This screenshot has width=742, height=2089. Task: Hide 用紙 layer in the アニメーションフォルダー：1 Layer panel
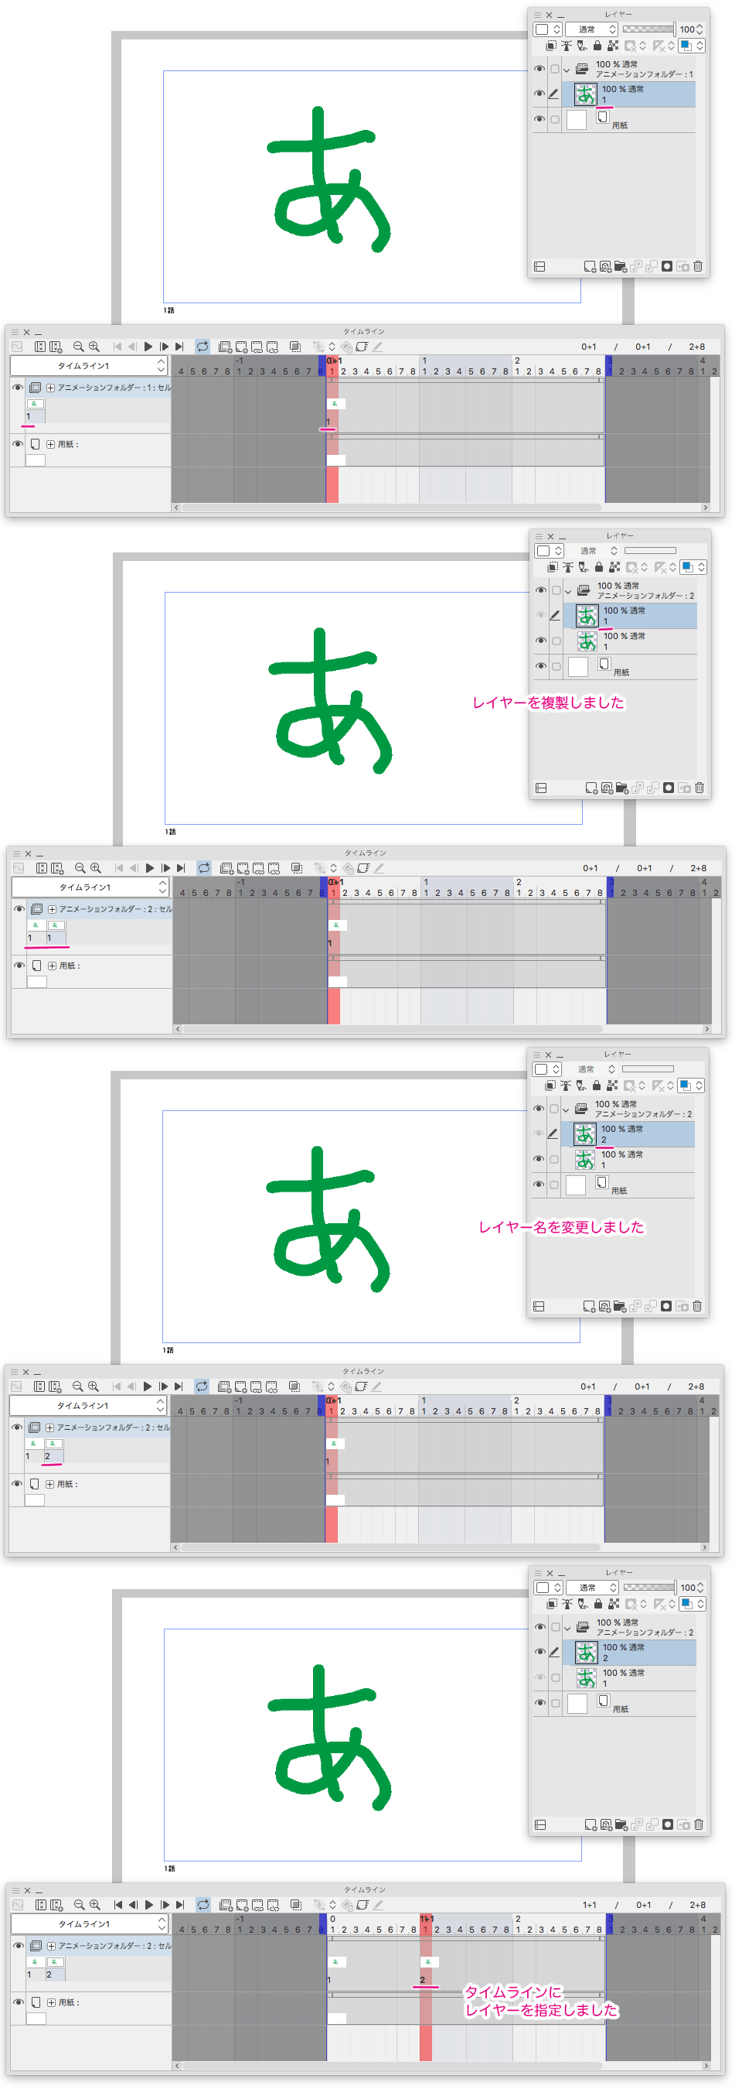(539, 119)
